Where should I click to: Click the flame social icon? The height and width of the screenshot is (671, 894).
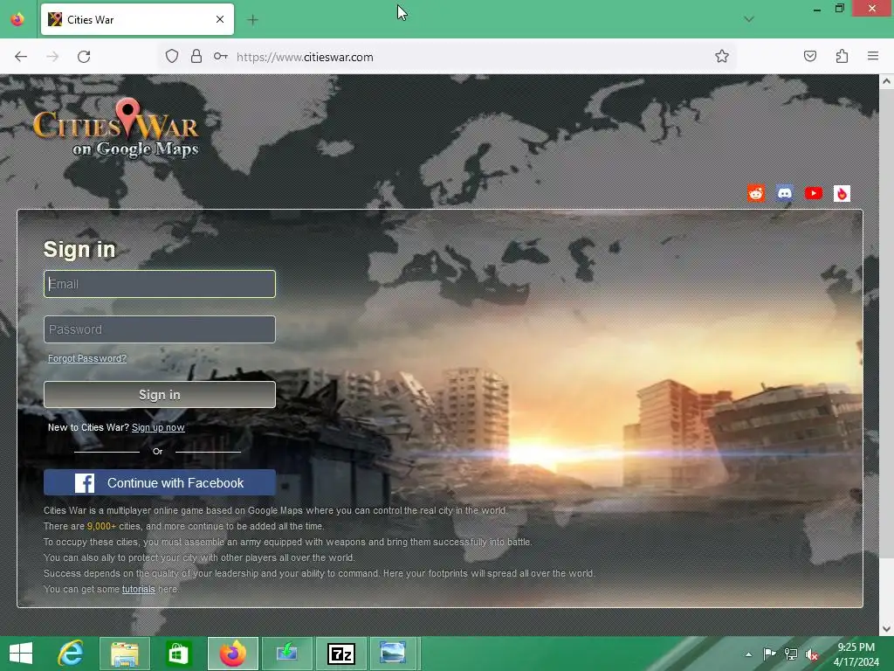click(842, 193)
